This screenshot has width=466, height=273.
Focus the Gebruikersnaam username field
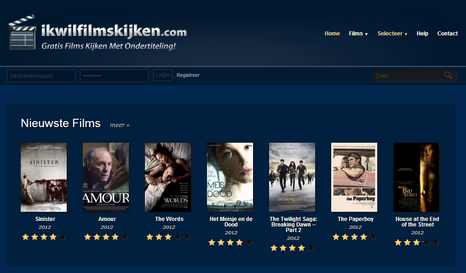pyautogui.click(x=41, y=76)
